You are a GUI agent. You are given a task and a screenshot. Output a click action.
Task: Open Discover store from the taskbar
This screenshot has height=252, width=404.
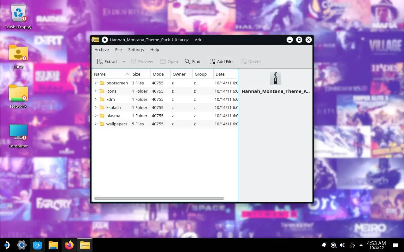[38, 245]
